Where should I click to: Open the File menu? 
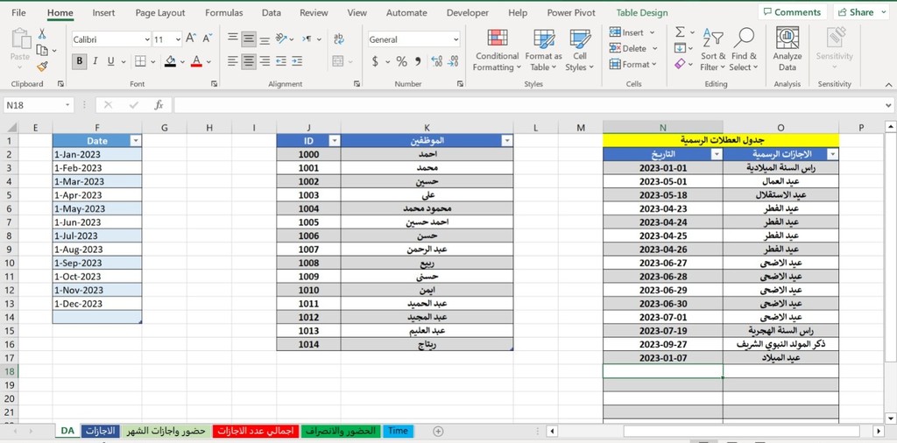18,12
